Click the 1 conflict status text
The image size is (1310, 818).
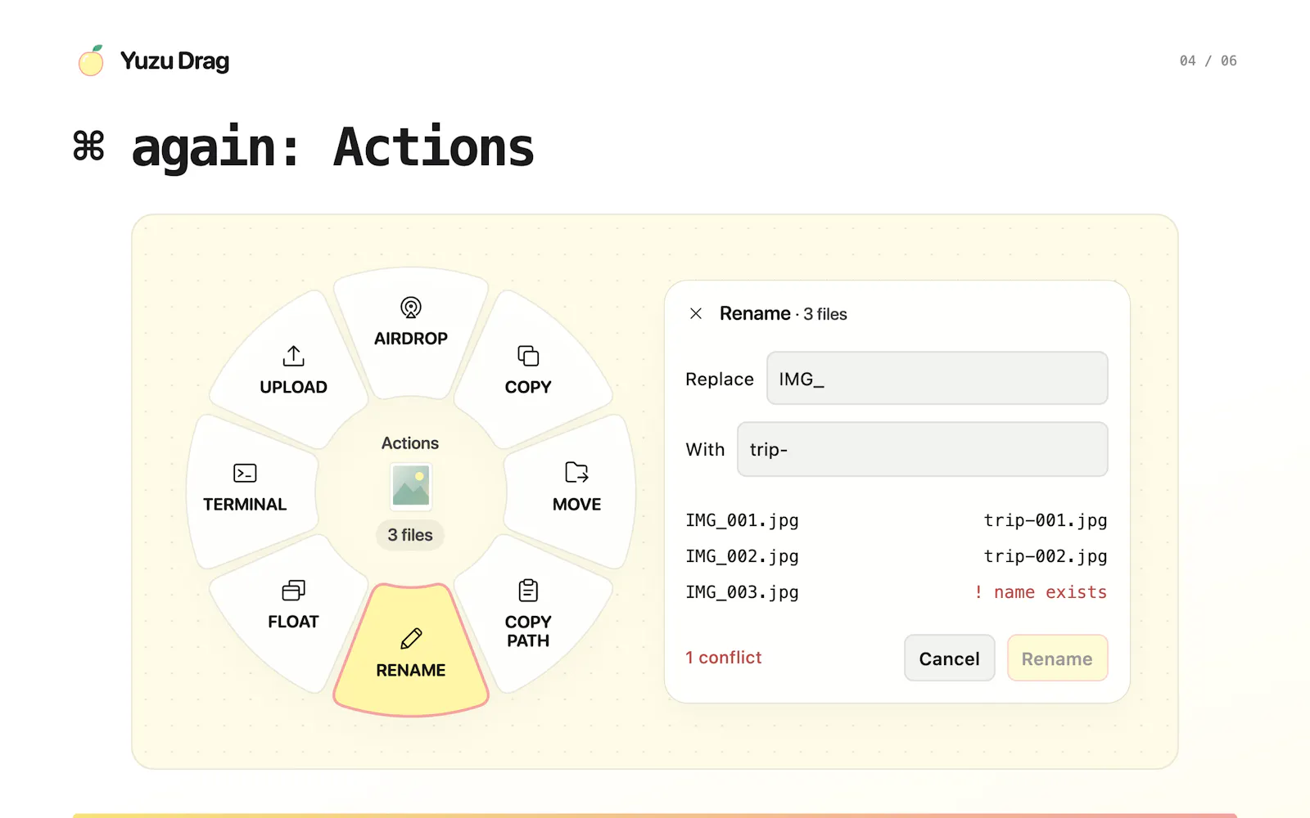[724, 658]
